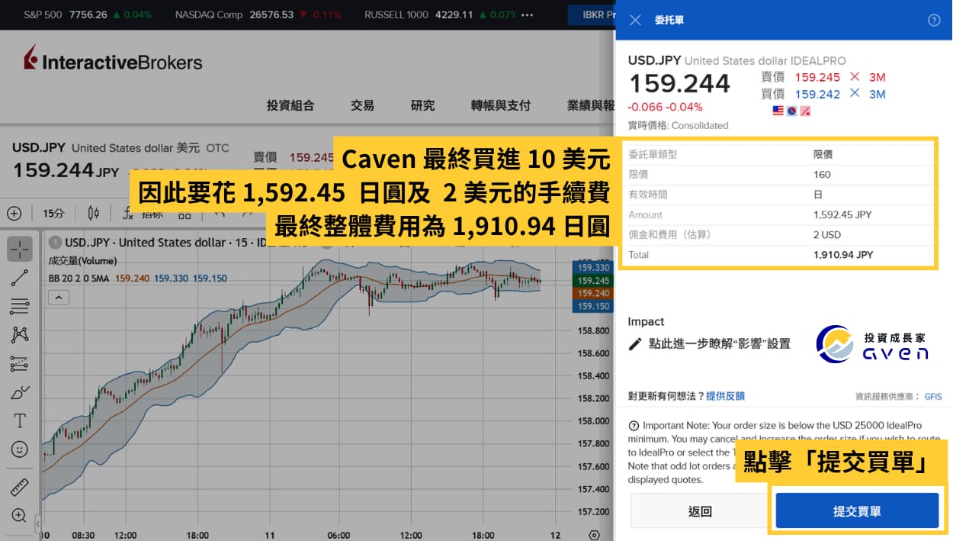Click 佣金和費用 value 2 USD

[x=827, y=234]
